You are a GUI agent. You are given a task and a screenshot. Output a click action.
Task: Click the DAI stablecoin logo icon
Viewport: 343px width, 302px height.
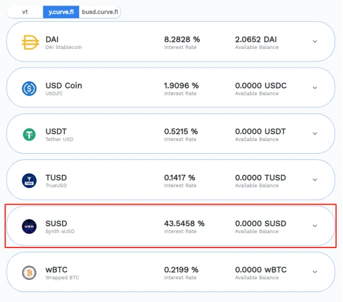[30, 42]
